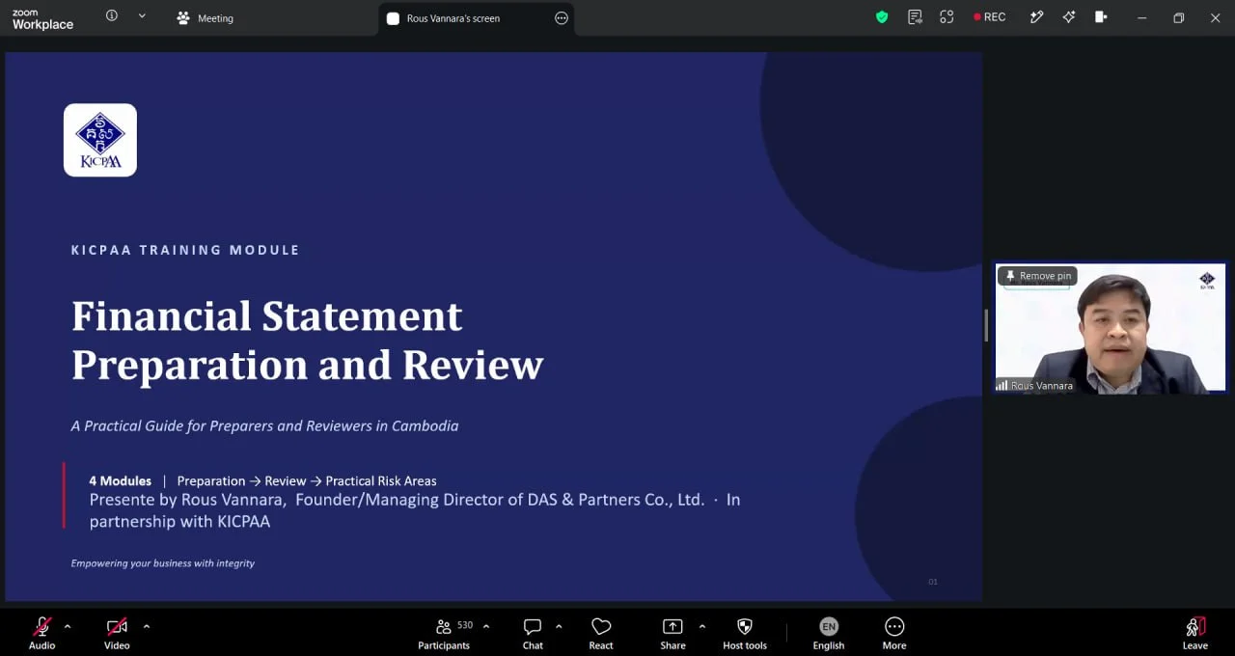Expand audio options chevron next to Audio

pos(68,626)
